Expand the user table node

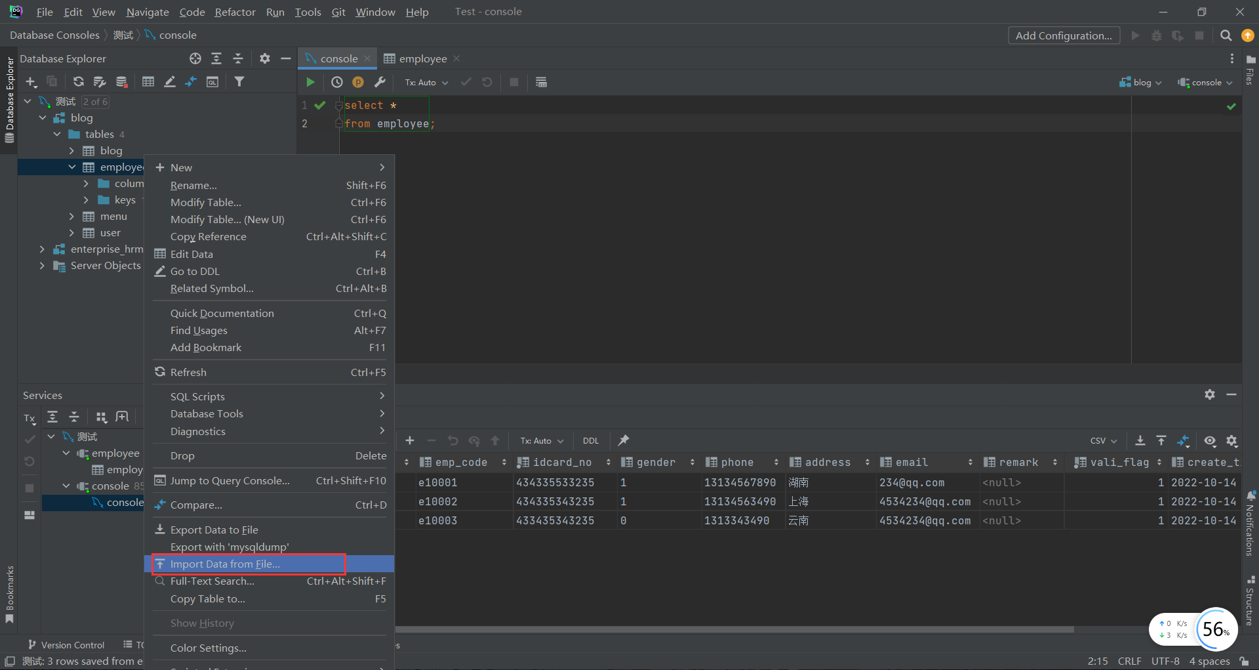[x=71, y=232]
